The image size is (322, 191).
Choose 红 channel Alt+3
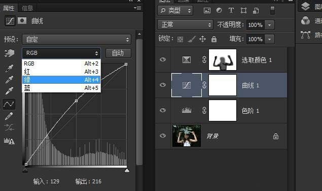coord(61,72)
